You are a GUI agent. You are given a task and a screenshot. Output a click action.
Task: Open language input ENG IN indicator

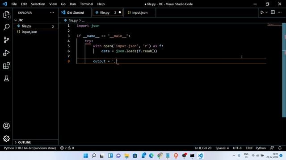pos(246,156)
